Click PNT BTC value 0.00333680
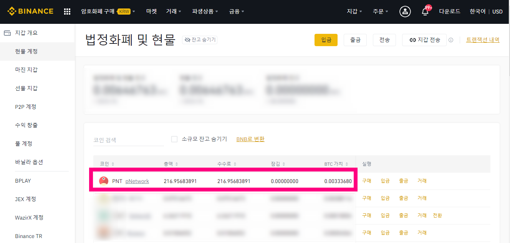 point(338,181)
